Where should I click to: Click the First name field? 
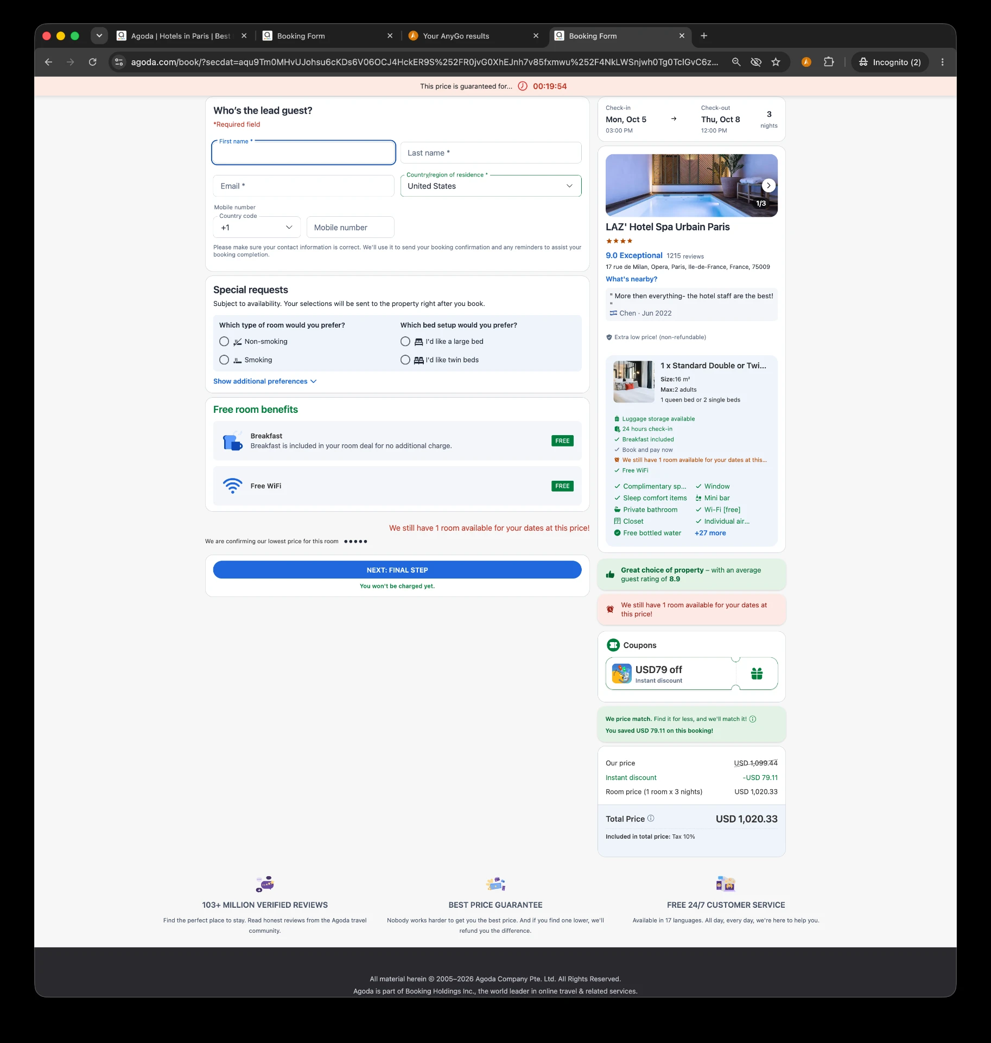303,153
